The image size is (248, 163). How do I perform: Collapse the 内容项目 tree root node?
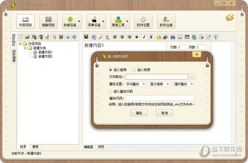coord(20,44)
